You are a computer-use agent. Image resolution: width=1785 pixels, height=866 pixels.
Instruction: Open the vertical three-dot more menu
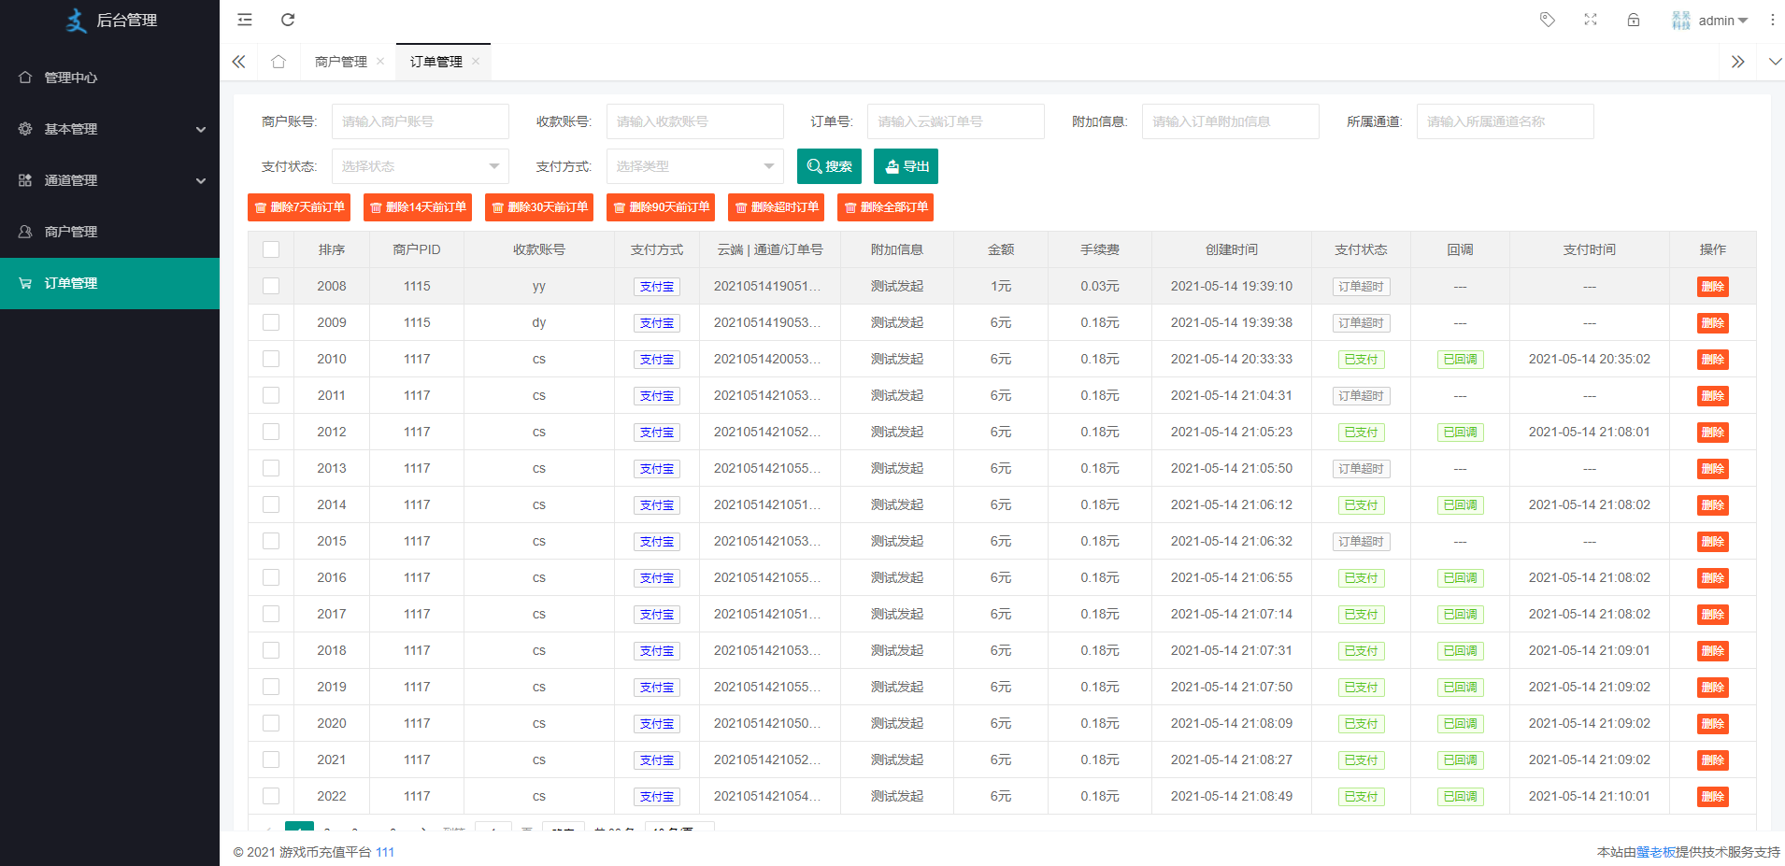tap(1772, 20)
